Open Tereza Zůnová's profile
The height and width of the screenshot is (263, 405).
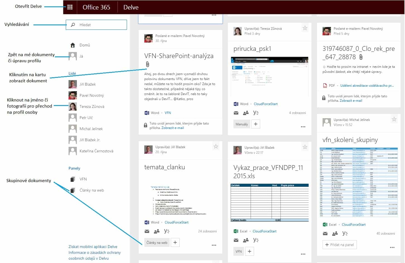point(92,106)
